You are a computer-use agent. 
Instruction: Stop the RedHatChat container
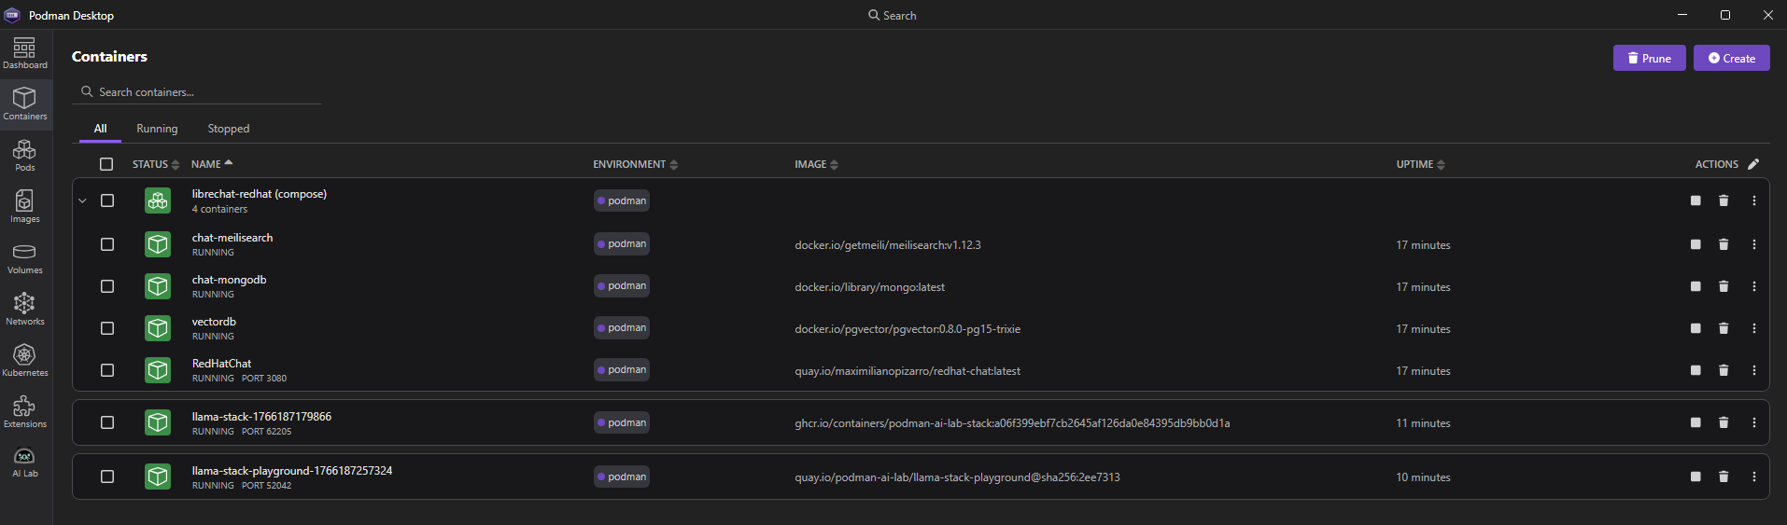[x=1696, y=370]
